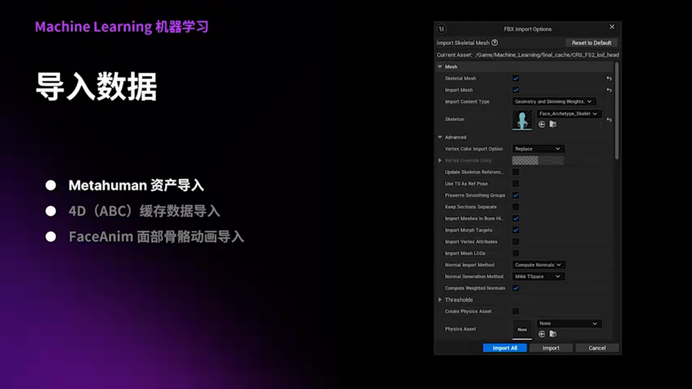The height and width of the screenshot is (389, 692).
Task: Click the browse folder icon beside Physics Asset
Action: pyautogui.click(x=553, y=334)
